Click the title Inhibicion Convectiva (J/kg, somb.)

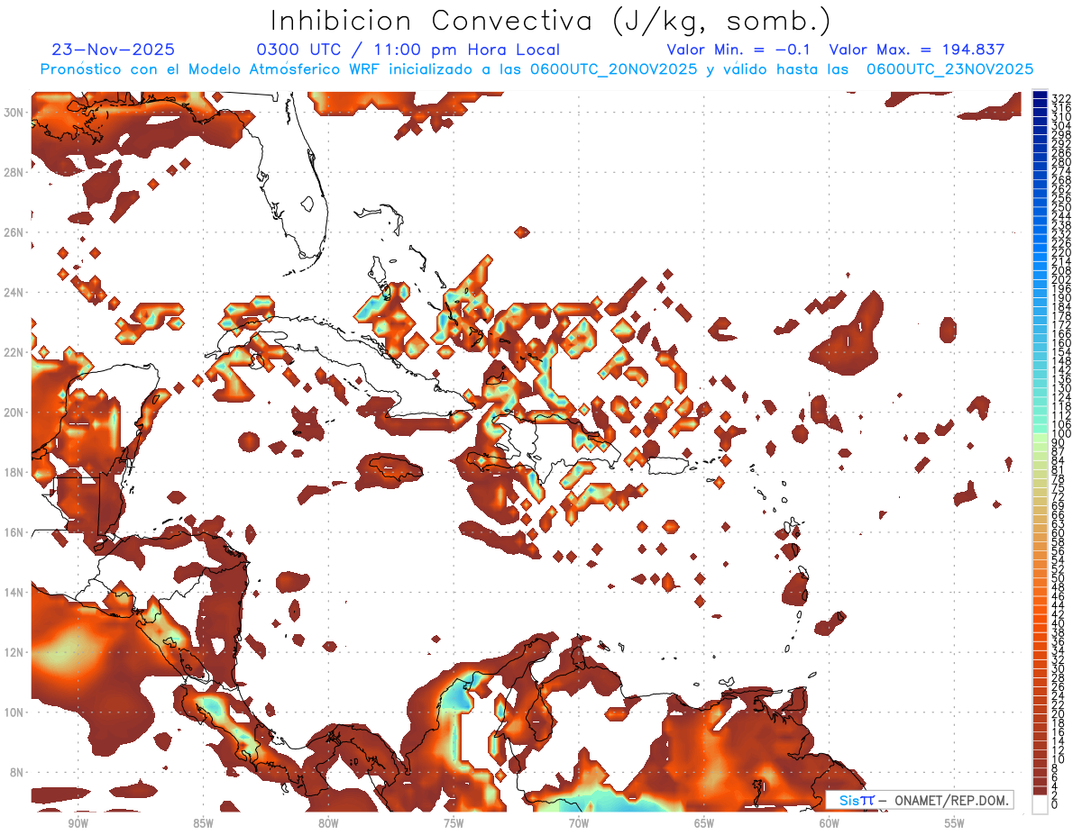[x=551, y=22]
